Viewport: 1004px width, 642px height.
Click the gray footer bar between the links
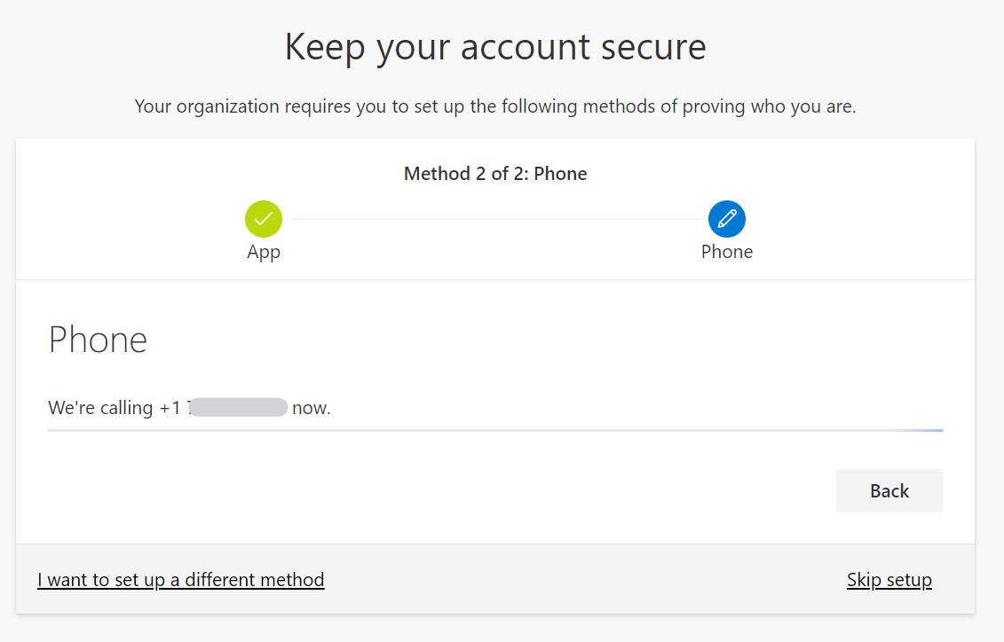click(x=586, y=580)
